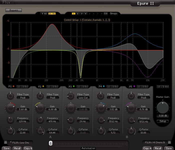Toggle the F1 red band enable dot
This screenshot has height=150, width=175.
click(x=13, y=86)
